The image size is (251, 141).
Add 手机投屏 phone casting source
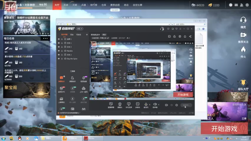pos(129,105)
